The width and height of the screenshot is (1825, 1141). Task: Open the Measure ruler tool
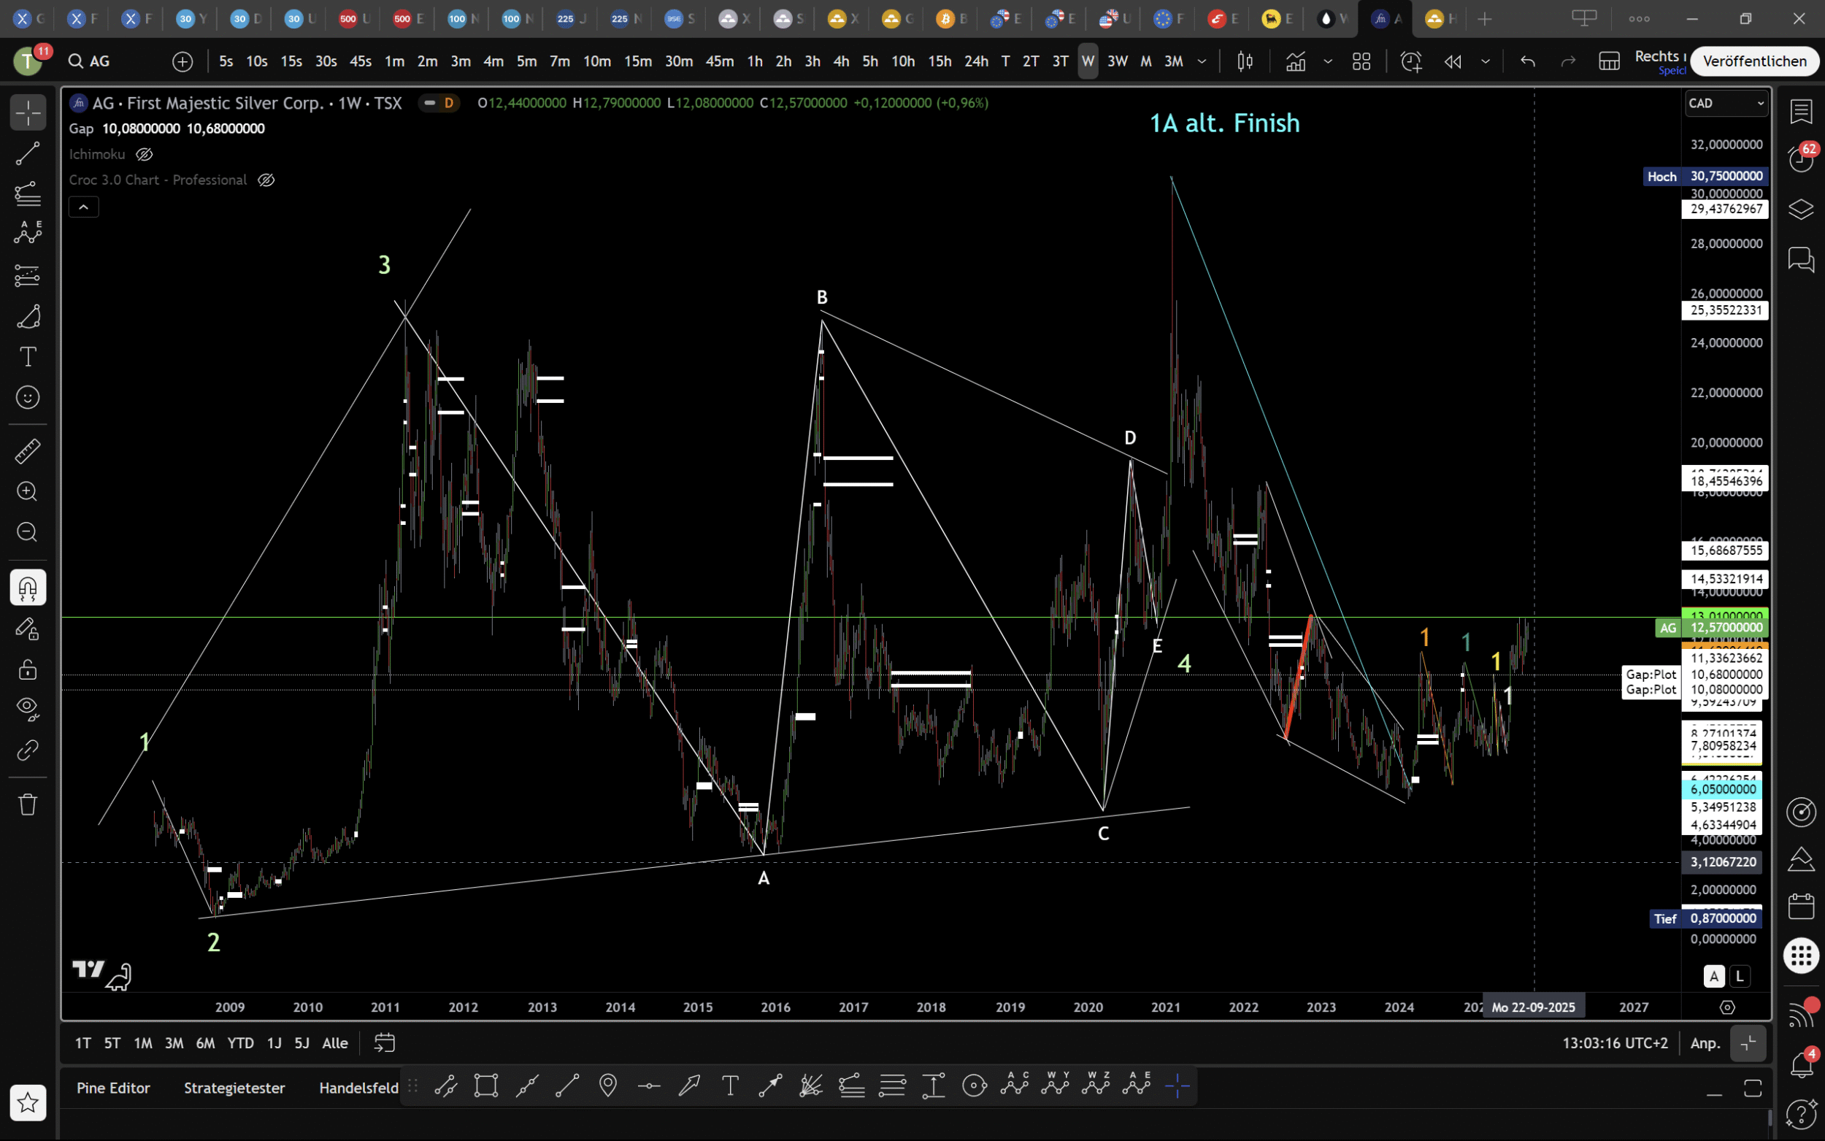click(28, 451)
